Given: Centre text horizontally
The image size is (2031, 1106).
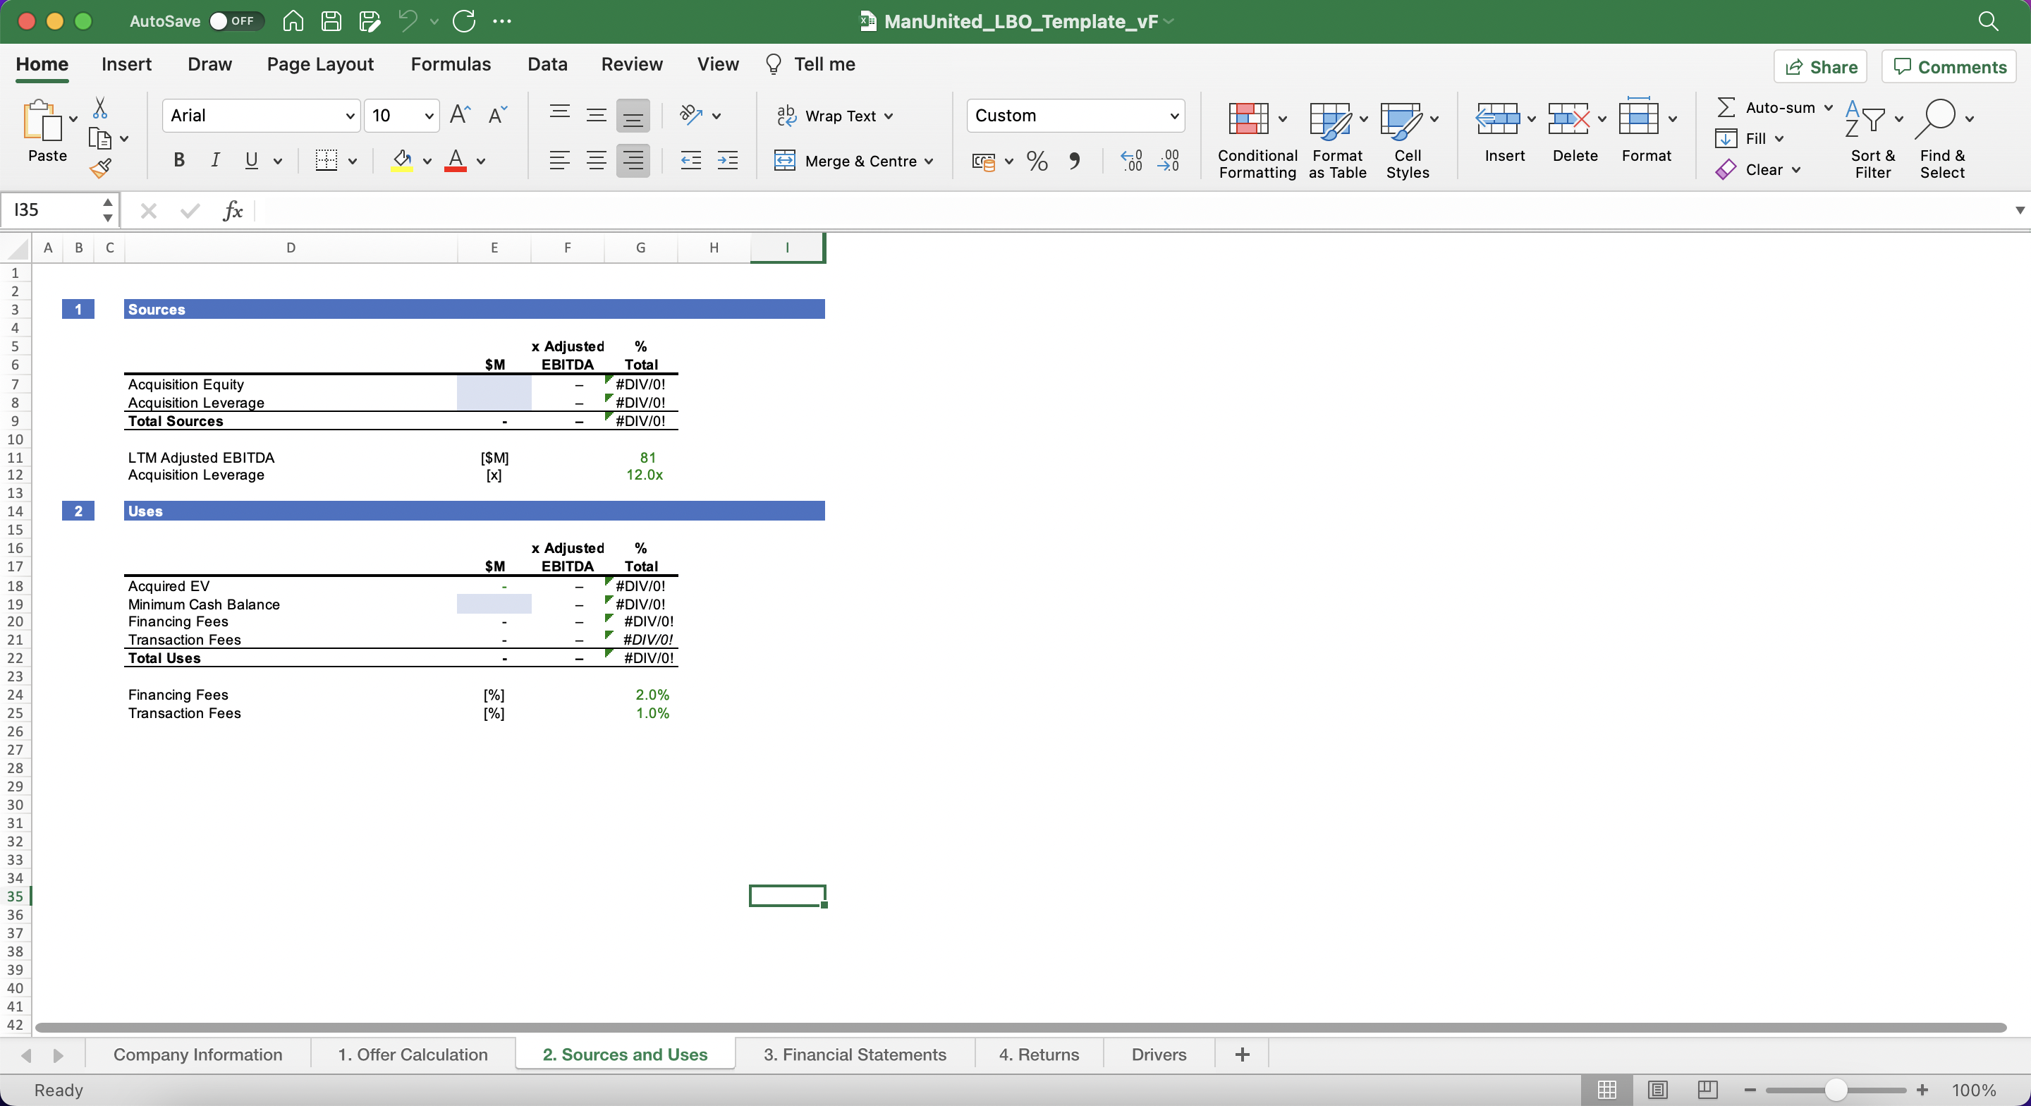Looking at the screenshot, I should click(596, 161).
